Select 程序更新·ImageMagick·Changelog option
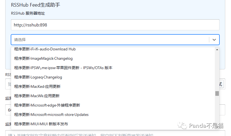231x136 pixels. tap(113, 59)
